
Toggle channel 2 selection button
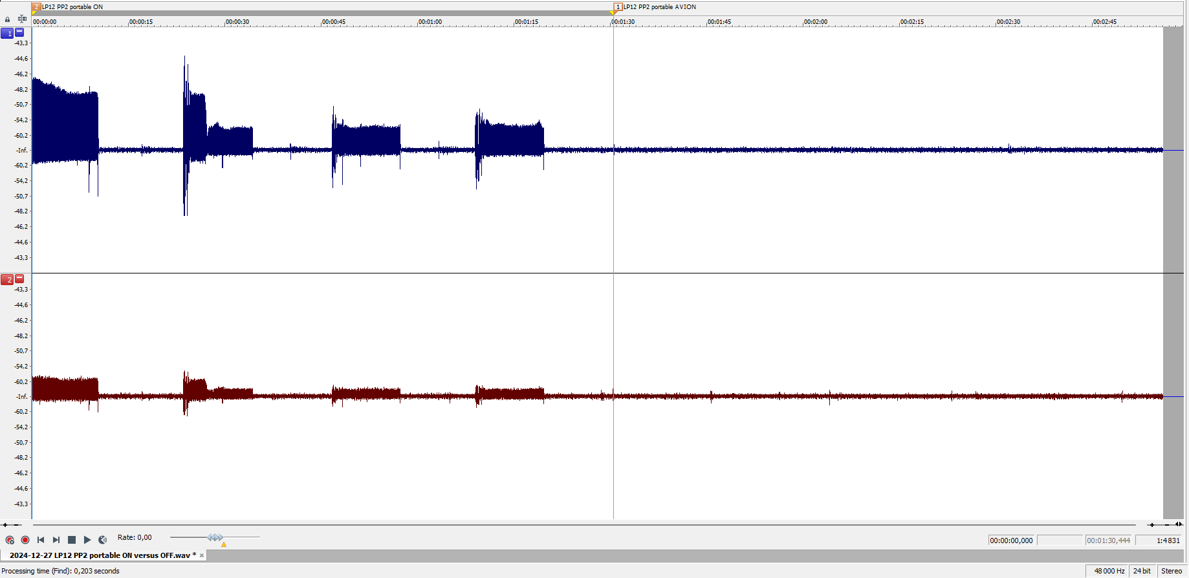click(x=7, y=279)
